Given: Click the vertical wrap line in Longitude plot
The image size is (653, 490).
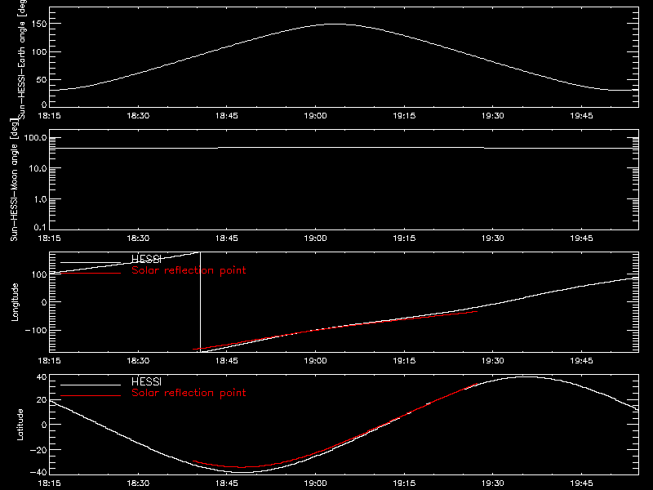Looking at the screenshot, I should pyautogui.click(x=200, y=302).
